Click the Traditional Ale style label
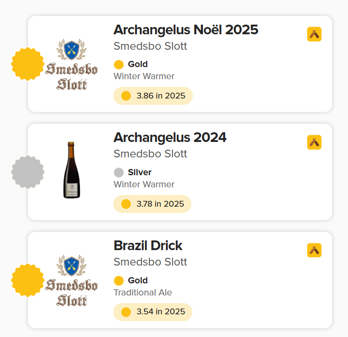 (143, 293)
